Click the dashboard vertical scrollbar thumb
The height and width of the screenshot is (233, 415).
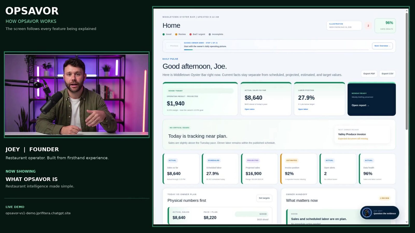pyautogui.click(x=407, y=71)
